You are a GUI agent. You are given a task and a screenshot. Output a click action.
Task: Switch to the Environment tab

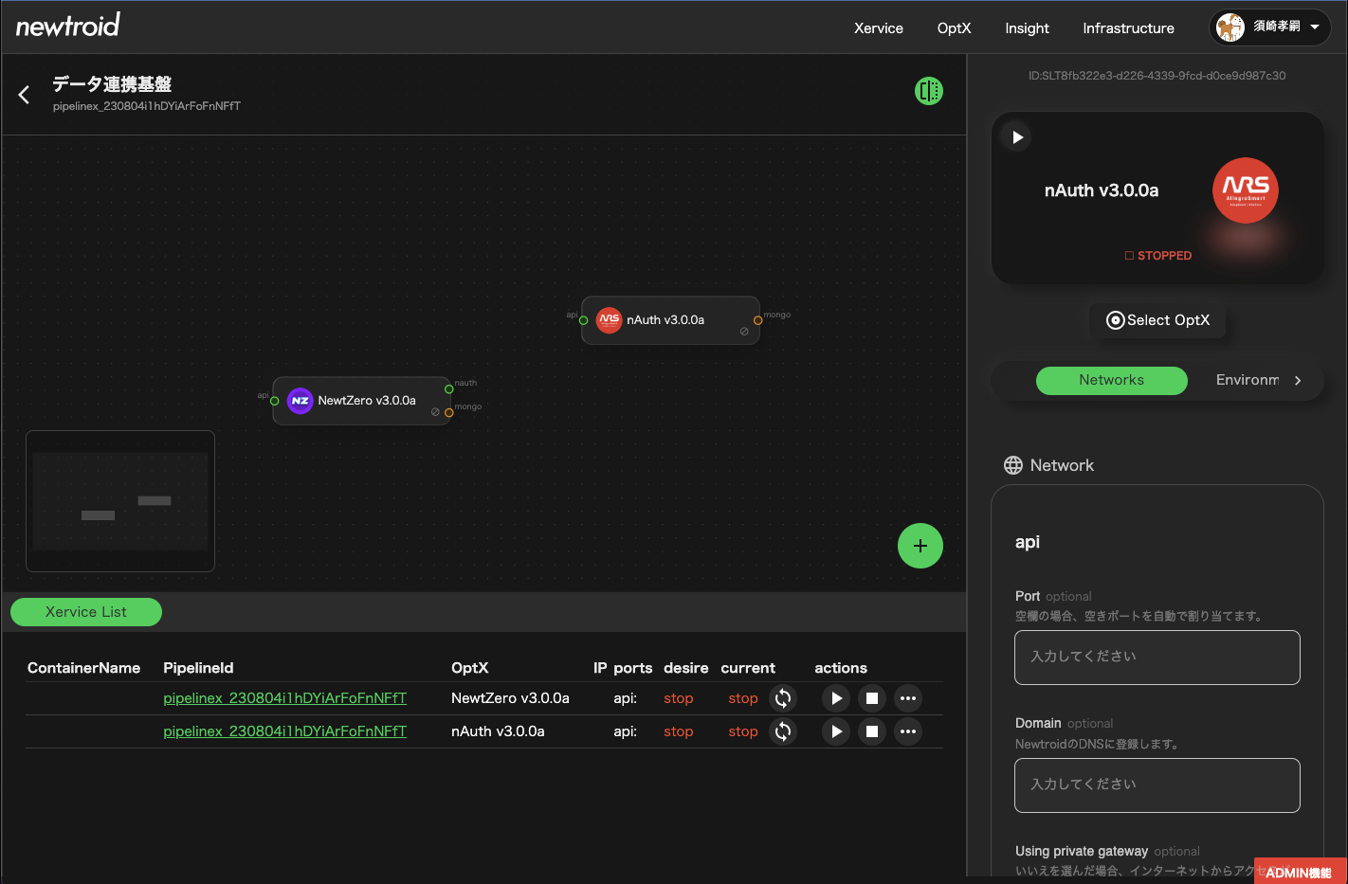click(x=1248, y=380)
